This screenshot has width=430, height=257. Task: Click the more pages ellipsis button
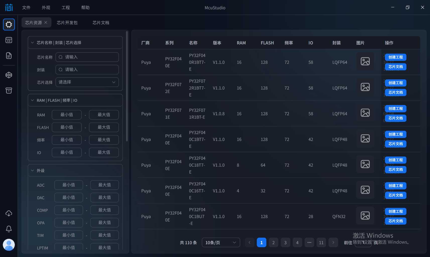pyautogui.click(x=309, y=242)
